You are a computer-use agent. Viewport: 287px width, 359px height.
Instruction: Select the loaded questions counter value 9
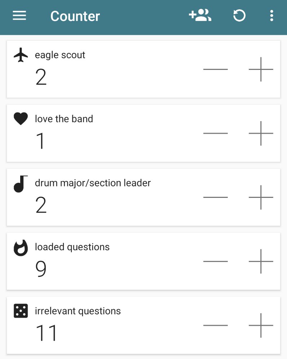pyautogui.click(x=41, y=269)
